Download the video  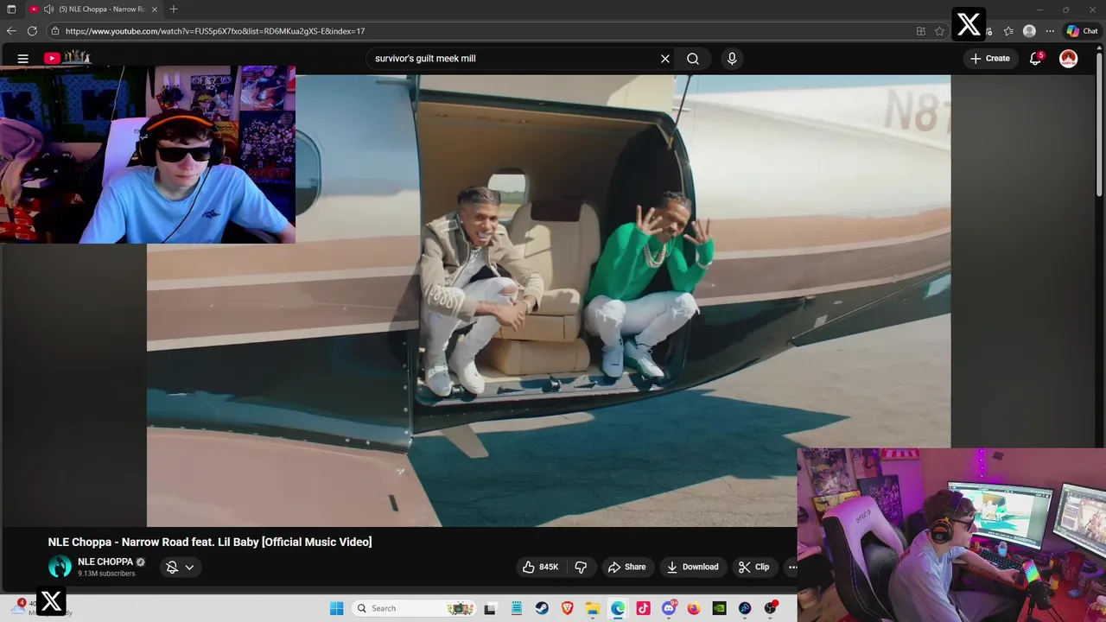click(x=693, y=567)
